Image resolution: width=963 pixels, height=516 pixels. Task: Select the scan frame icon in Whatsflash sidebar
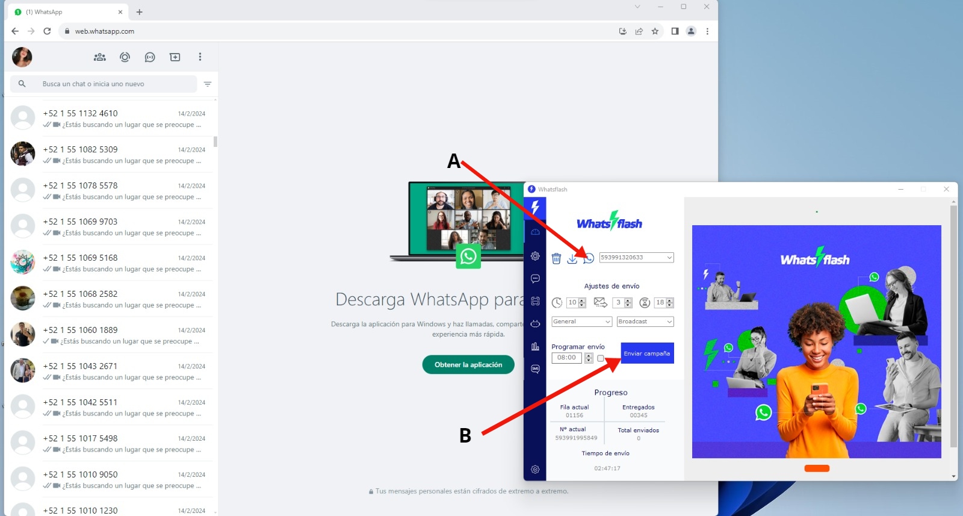click(x=535, y=301)
